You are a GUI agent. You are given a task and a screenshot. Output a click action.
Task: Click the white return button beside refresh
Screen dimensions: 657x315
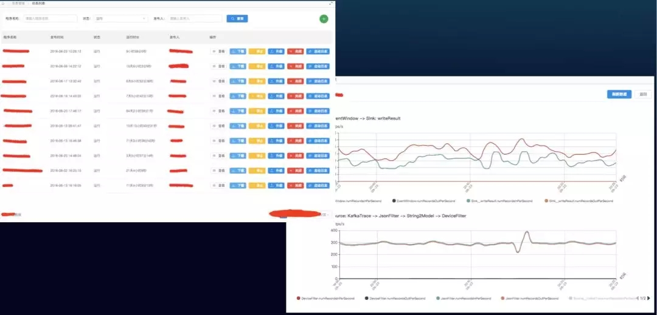coord(643,95)
